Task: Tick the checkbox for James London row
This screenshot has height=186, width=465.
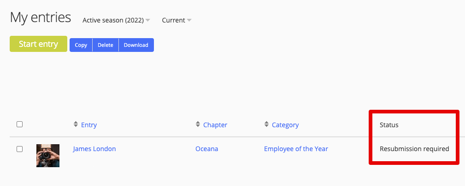Action: pos(19,149)
